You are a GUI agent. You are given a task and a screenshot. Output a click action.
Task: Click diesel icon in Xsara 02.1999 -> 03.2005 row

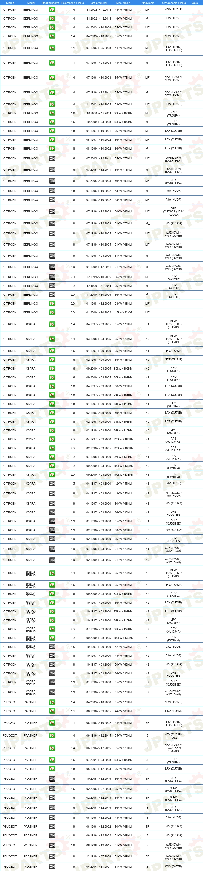52,560
